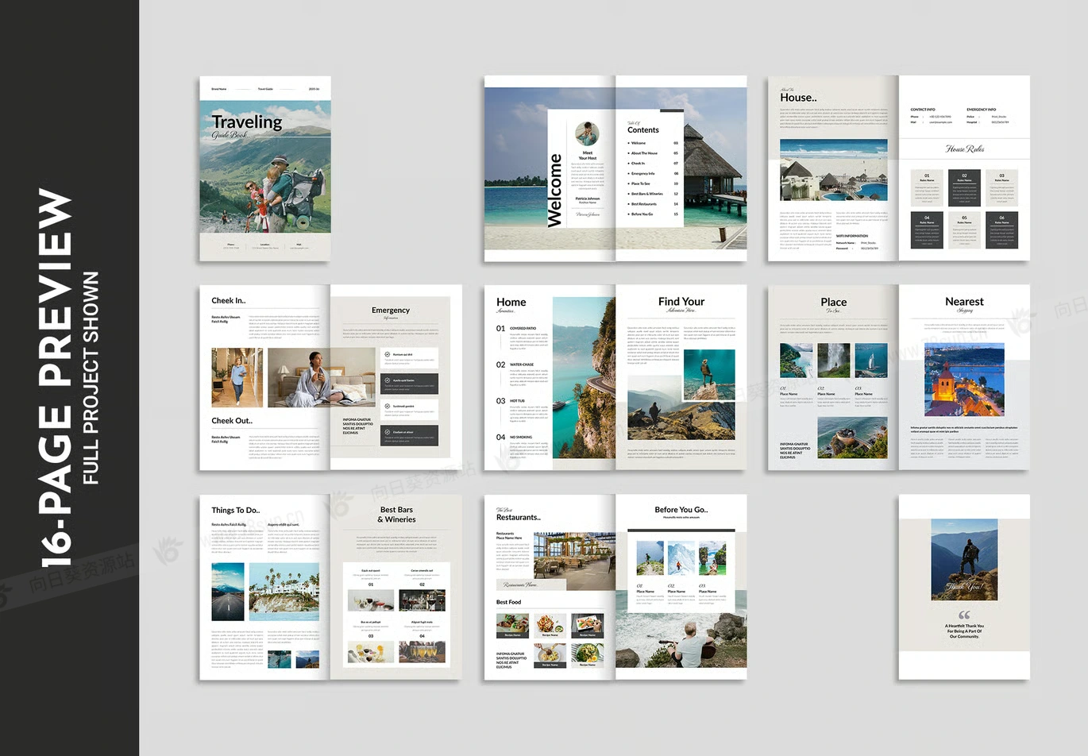Viewport: 1088px width, 756px height.
Task: Click the 'Best Bars & Wineries' heading
Action: 396,515
